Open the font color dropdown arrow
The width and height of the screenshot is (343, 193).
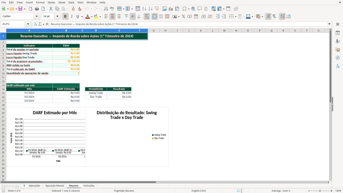[x=91, y=17]
